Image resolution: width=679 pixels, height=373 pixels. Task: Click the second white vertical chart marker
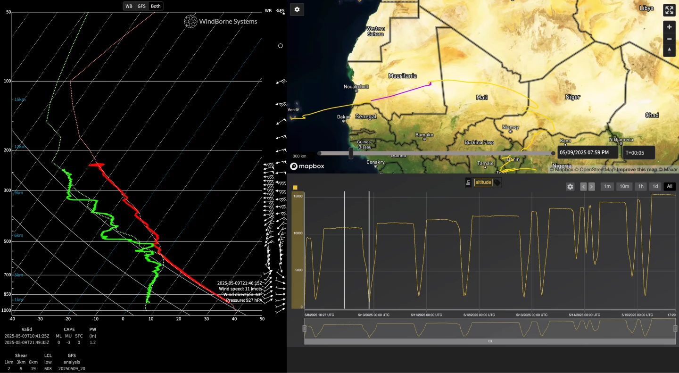pyautogui.click(x=369, y=250)
